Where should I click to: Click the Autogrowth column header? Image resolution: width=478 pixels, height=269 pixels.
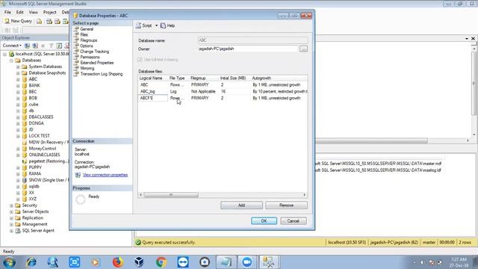[x=279, y=78]
